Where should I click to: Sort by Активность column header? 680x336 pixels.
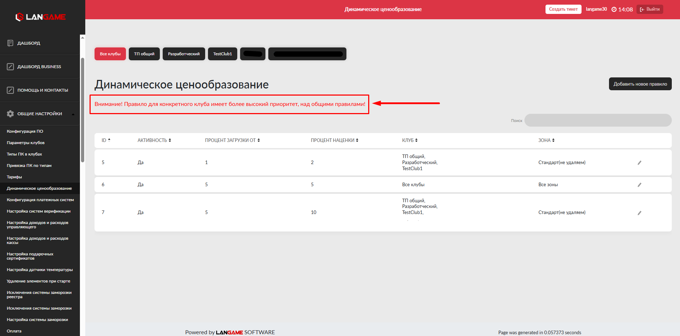tap(154, 140)
